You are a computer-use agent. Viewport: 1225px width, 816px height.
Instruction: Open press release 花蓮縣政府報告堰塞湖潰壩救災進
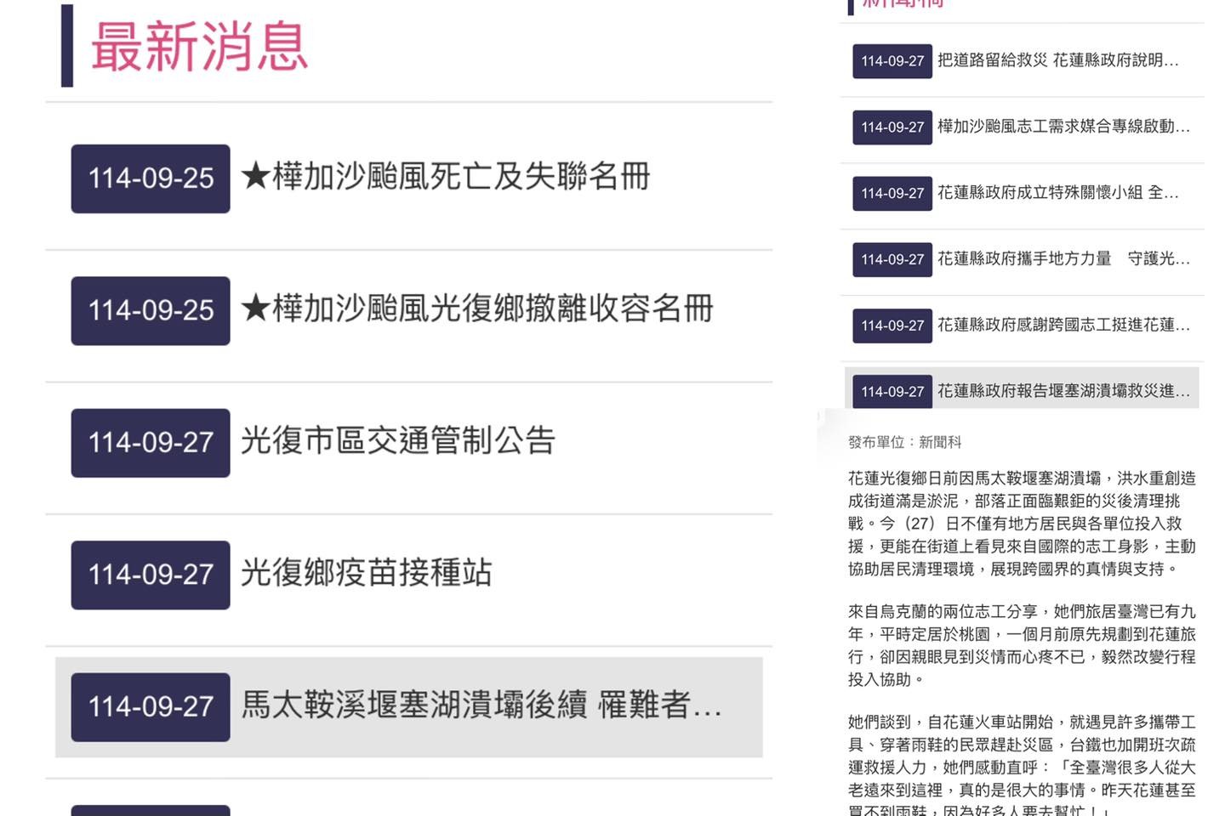pos(1063,391)
